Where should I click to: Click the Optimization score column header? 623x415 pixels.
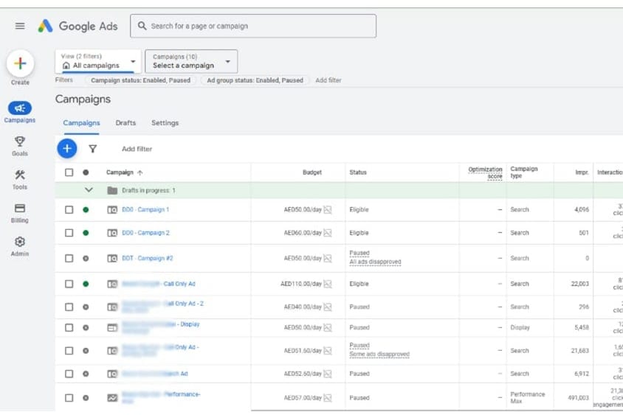485,173
